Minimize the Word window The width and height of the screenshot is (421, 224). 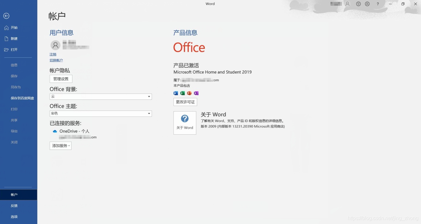pos(391,4)
